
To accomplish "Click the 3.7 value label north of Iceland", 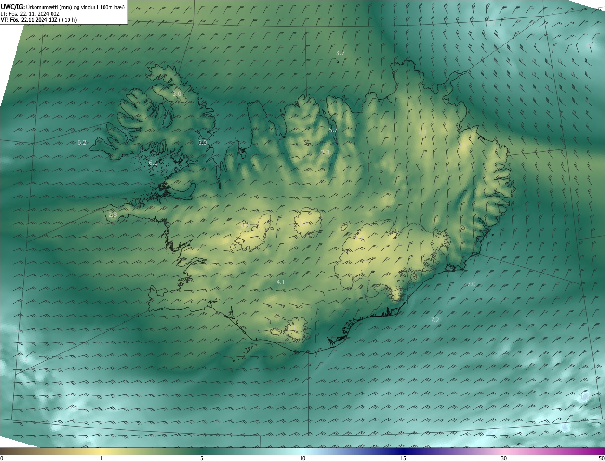I will point(340,53).
